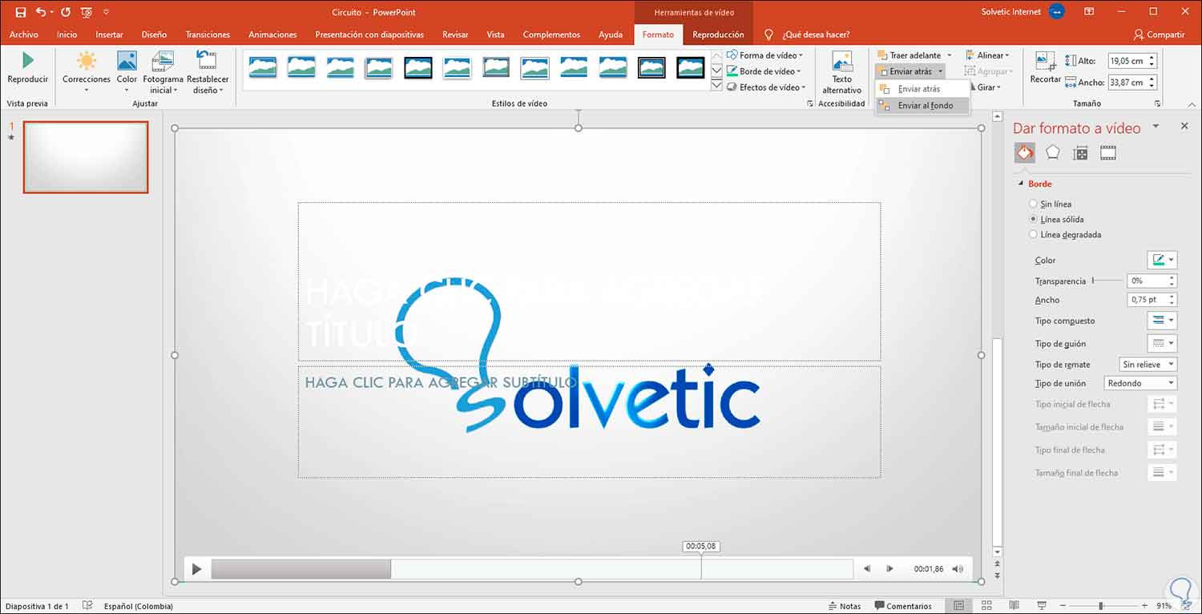Viewport: 1202px width, 614px height.
Task: Open the Color recolor tool
Action: [x=127, y=61]
